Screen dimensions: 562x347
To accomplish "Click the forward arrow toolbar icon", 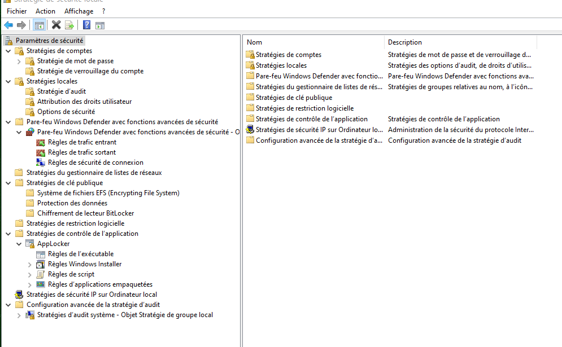I will coord(21,25).
